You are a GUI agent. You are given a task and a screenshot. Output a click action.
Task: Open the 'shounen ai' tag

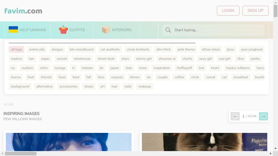click(167, 59)
